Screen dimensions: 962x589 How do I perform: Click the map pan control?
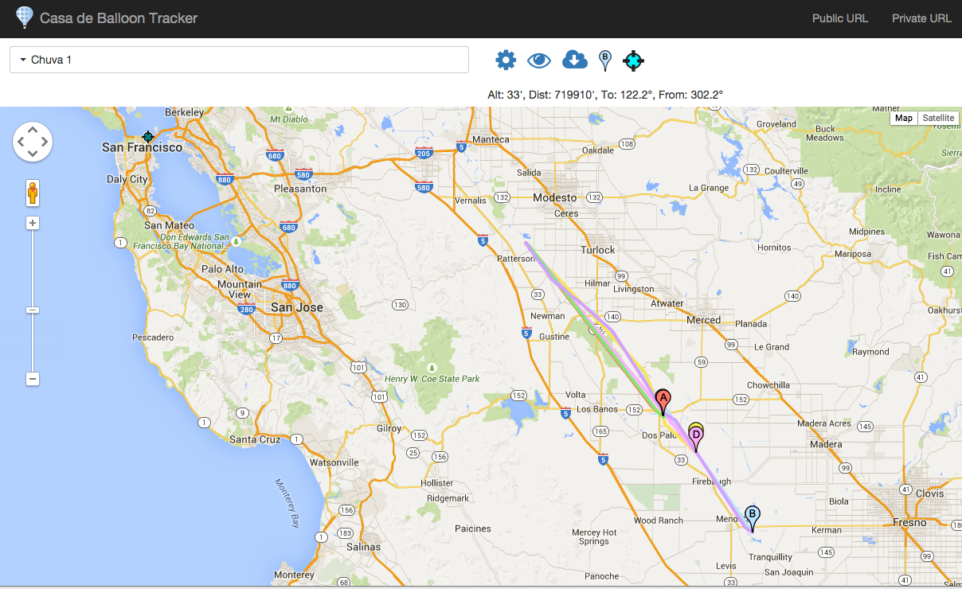coord(33,142)
